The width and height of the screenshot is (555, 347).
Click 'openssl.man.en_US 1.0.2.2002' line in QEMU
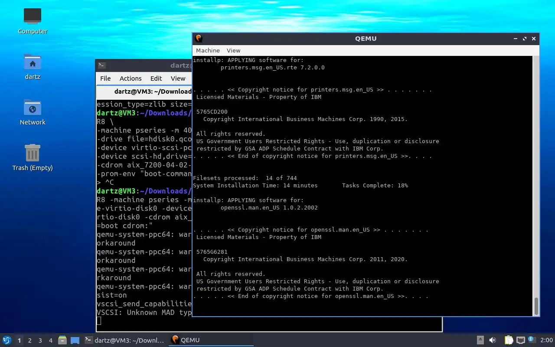coord(269,207)
